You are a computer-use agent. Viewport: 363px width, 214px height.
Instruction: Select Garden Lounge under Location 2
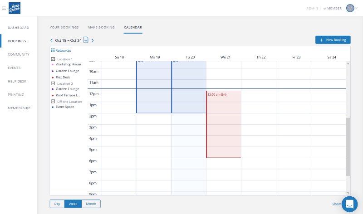[67, 89]
